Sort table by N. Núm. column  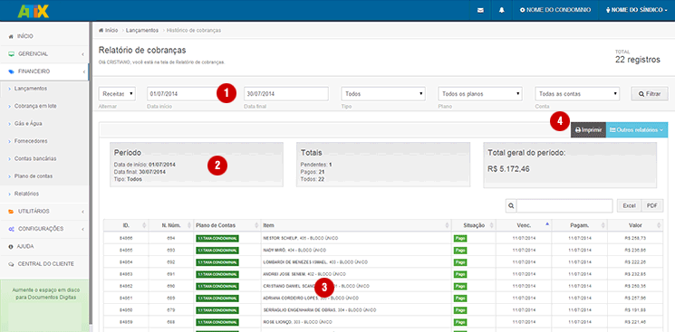[x=171, y=225]
